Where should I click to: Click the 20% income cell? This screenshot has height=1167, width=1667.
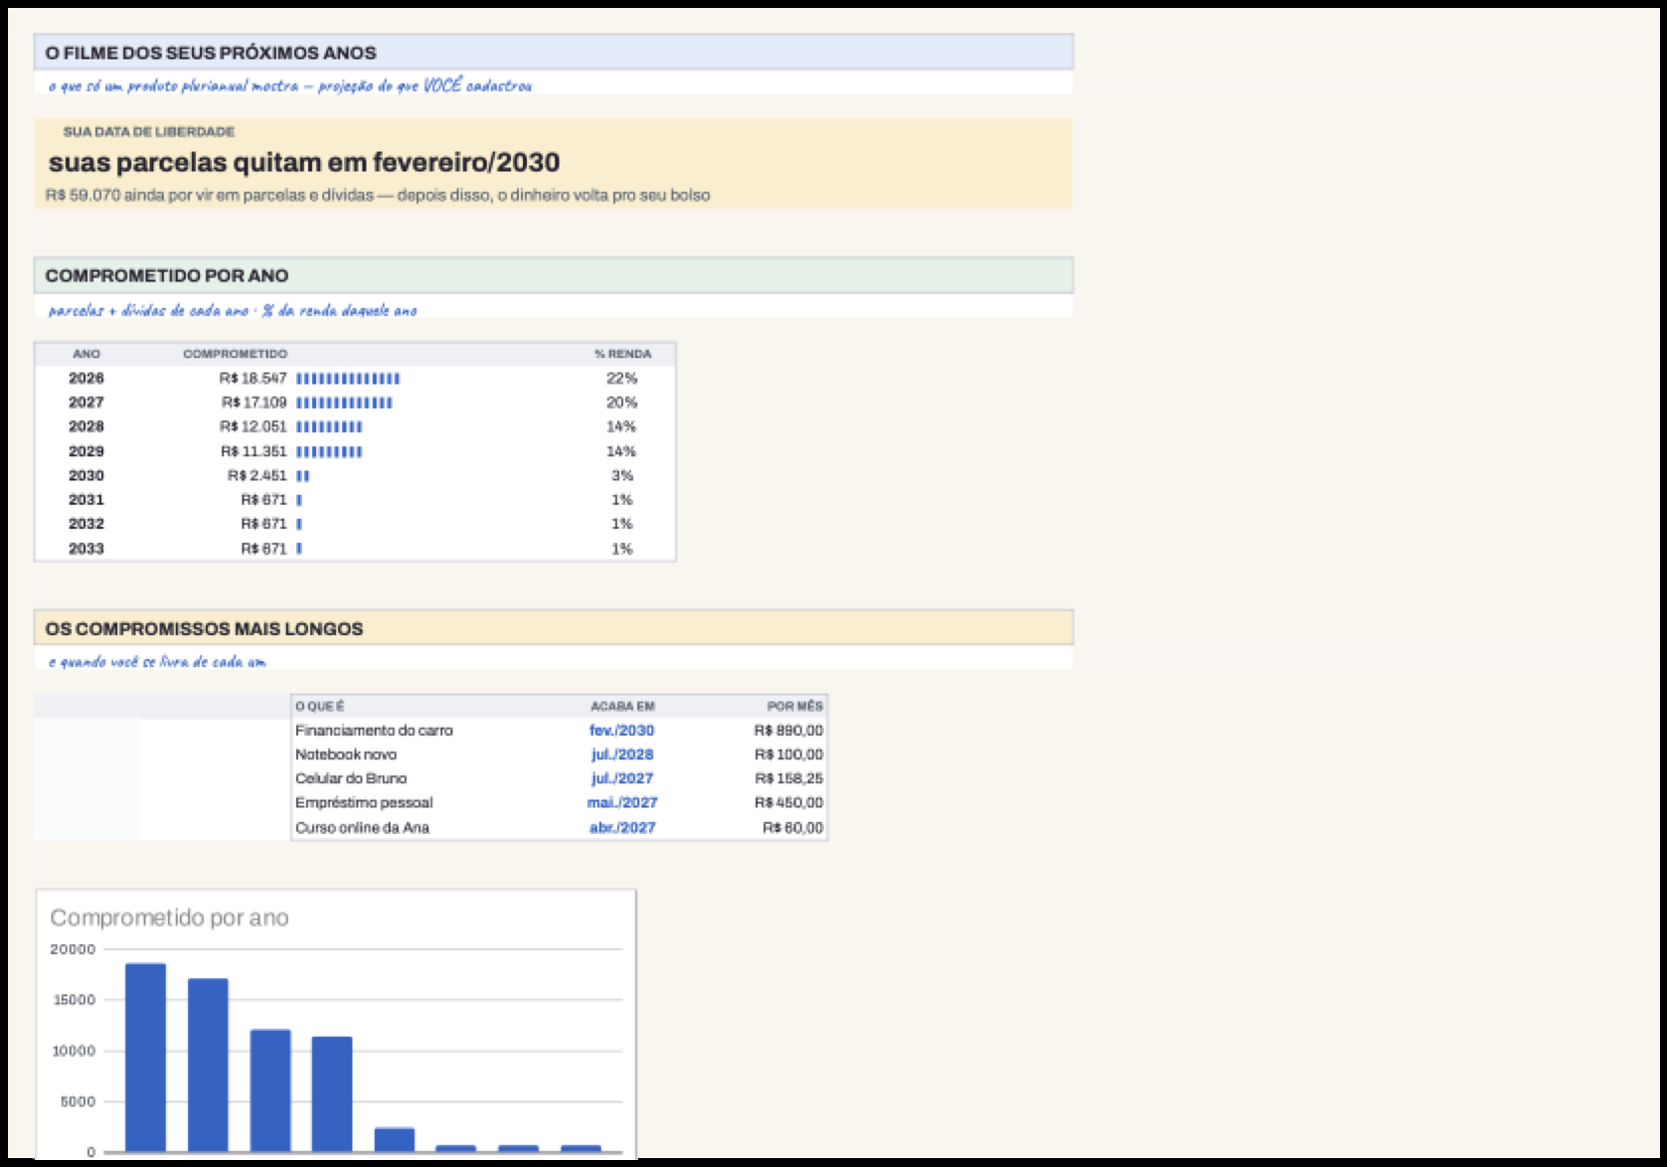(x=622, y=403)
